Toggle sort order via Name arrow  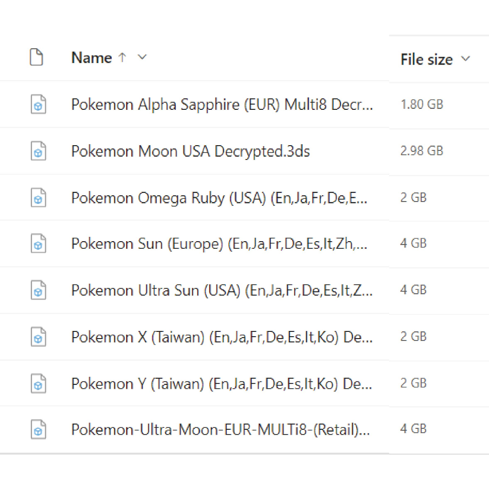tap(122, 58)
